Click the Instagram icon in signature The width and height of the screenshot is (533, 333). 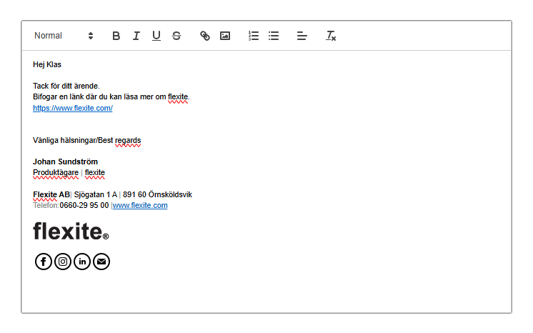click(x=63, y=262)
